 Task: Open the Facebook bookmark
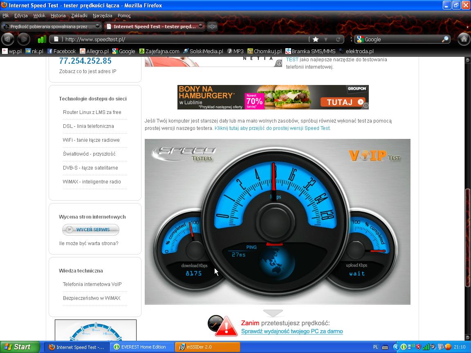(x=62, y=51)
